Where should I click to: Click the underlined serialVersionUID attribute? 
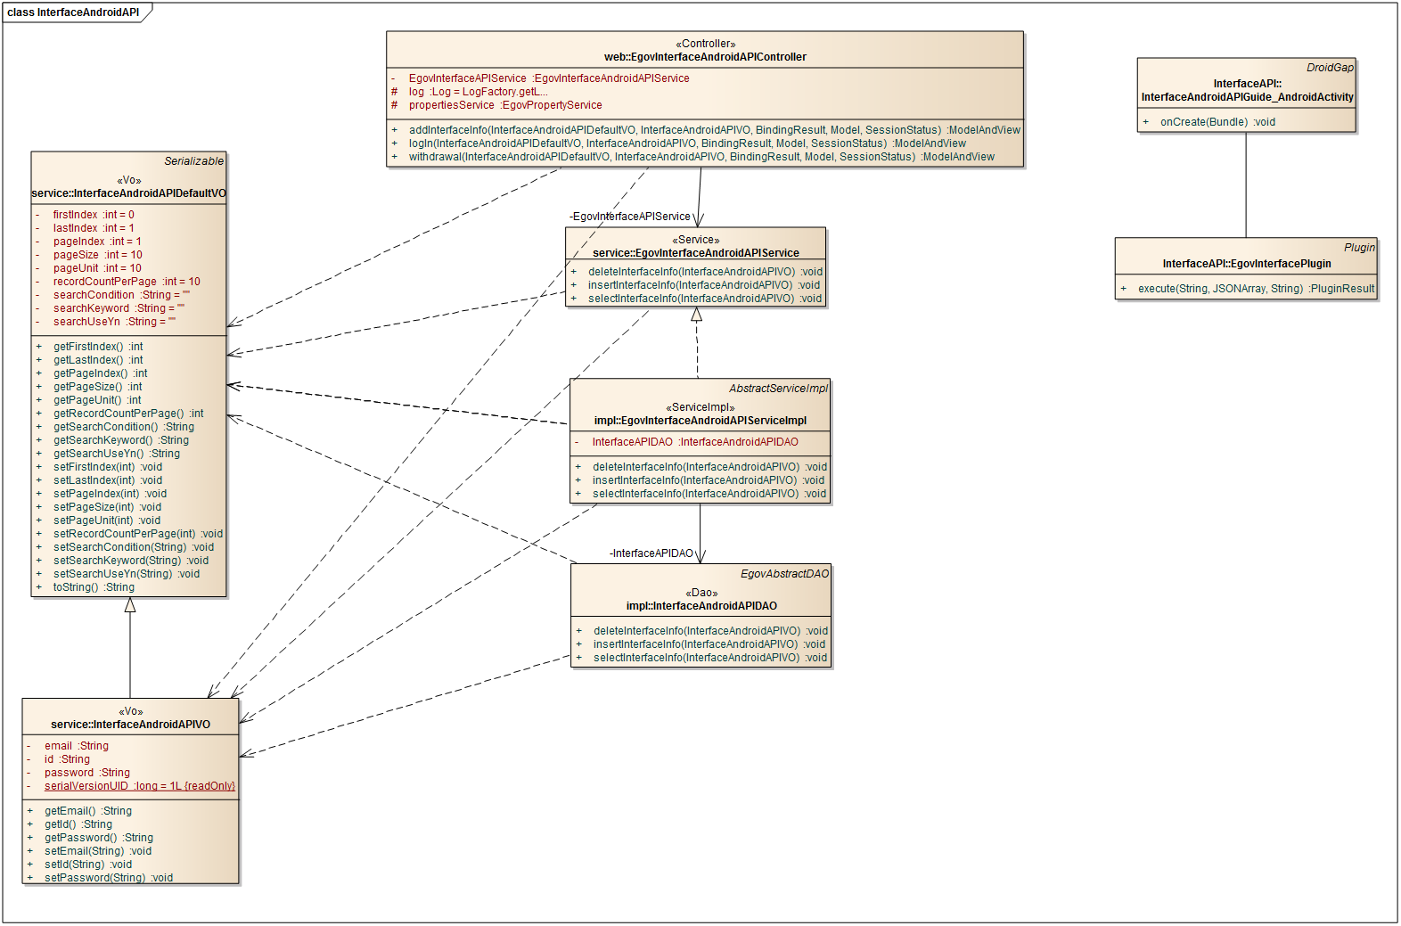tap(139, 786)
